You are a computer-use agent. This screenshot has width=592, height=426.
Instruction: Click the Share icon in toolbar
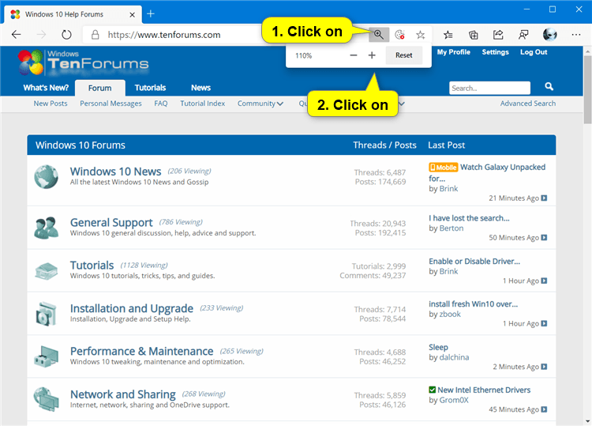(x=498, y=35)
